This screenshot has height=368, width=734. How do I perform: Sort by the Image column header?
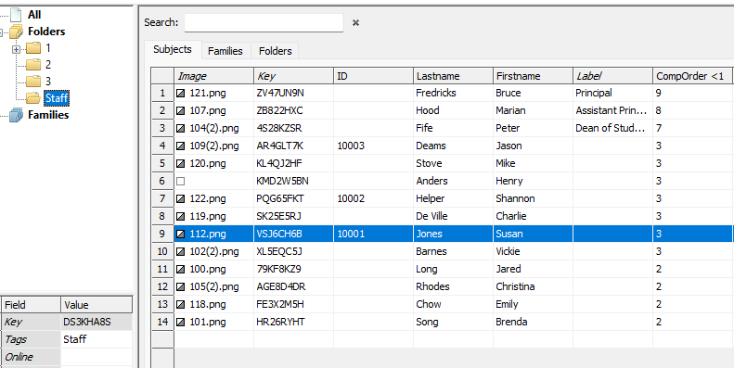(x=214, y=76)
